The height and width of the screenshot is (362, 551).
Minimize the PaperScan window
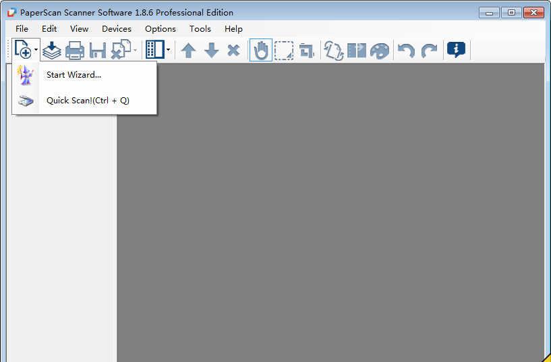489,13
